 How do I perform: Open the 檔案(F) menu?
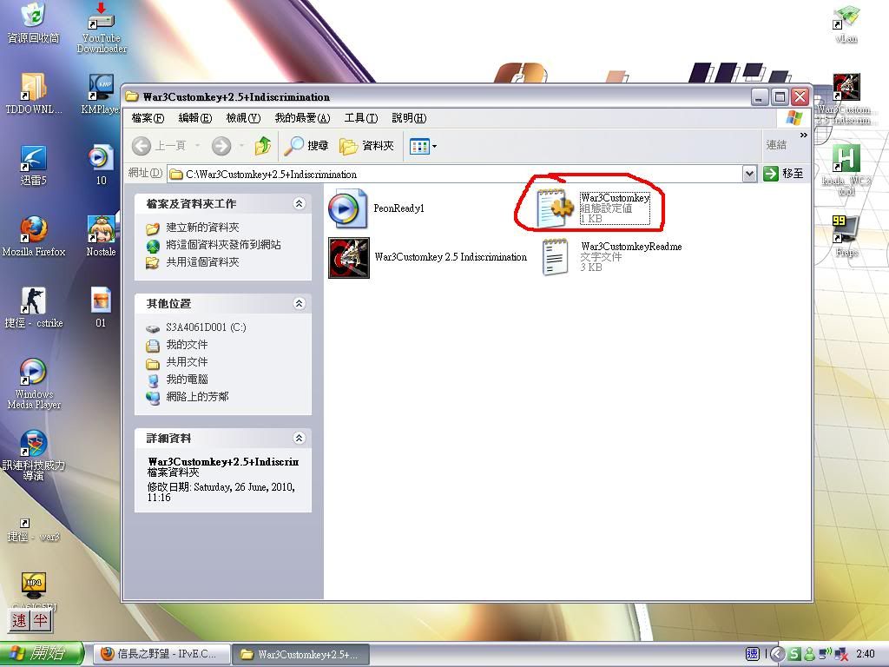point(148,118)
